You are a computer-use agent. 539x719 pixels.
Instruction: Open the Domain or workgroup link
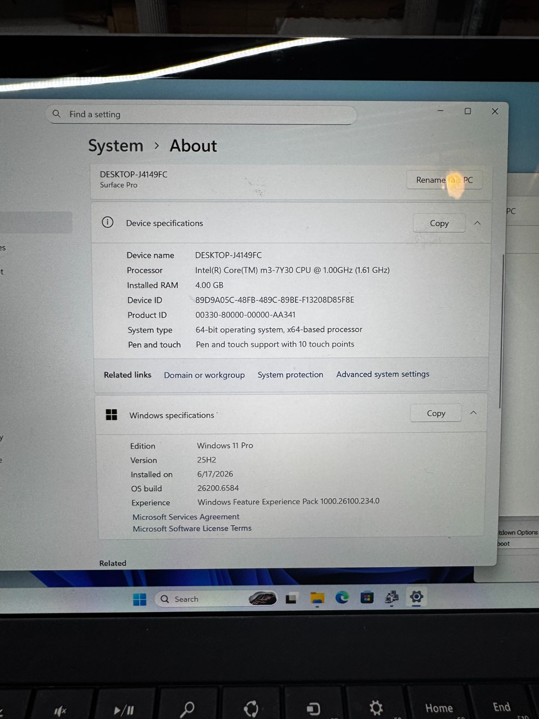(204, 375)
